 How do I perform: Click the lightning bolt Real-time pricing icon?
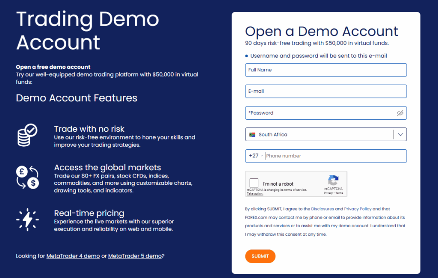pos(27,219)
